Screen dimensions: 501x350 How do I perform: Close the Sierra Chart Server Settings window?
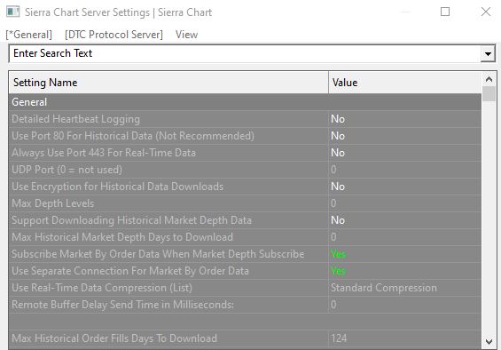[486, 12]
